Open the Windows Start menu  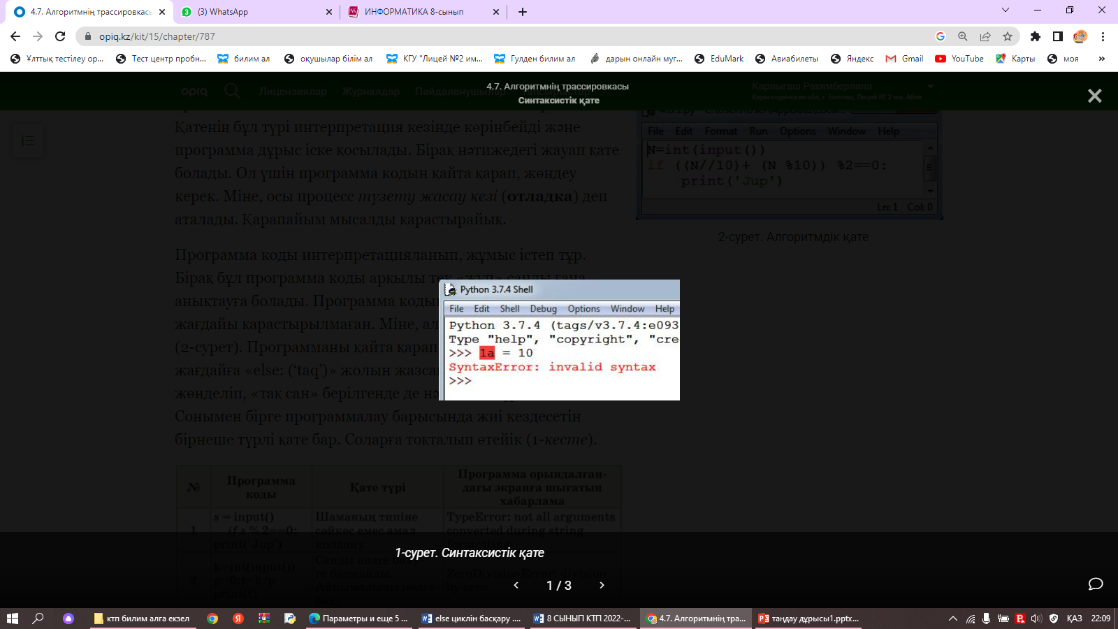point(12,619)
